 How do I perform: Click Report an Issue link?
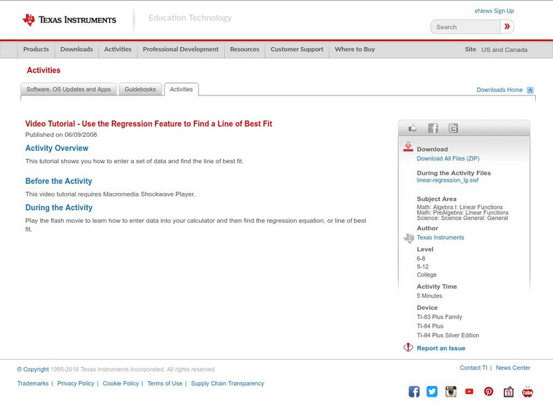[441, 348]
